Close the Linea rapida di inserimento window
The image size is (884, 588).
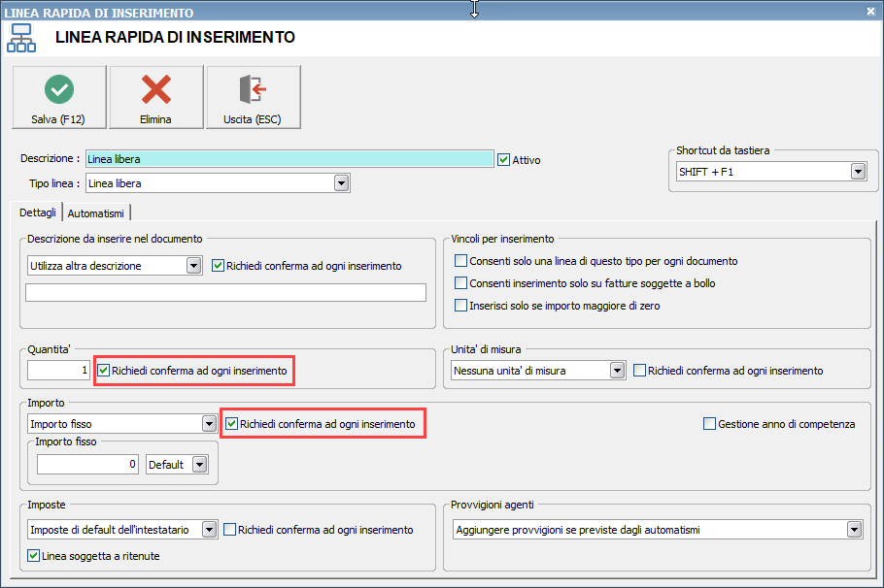tap(870, 12)
